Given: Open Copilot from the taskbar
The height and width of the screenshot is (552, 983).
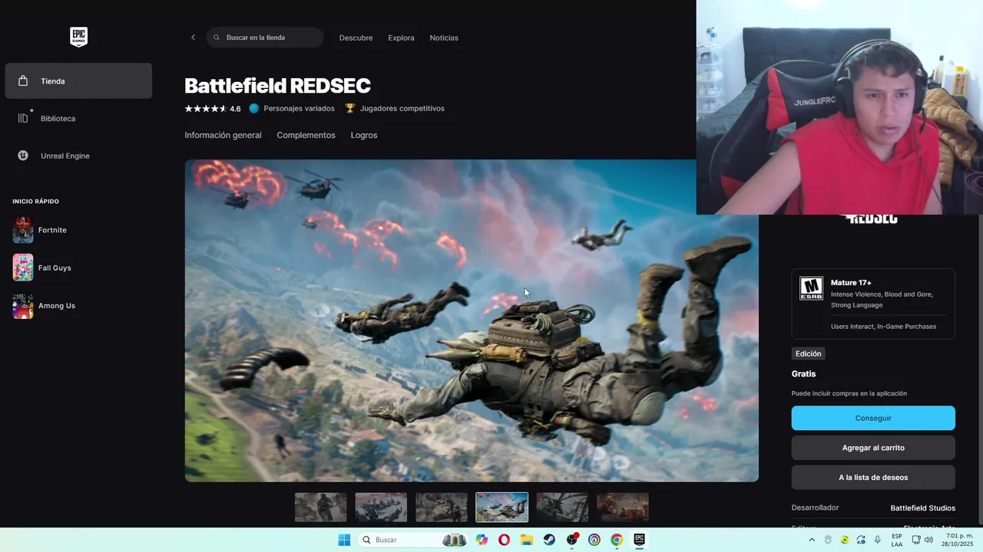Looking at the screenshot, I should point(482,540).
